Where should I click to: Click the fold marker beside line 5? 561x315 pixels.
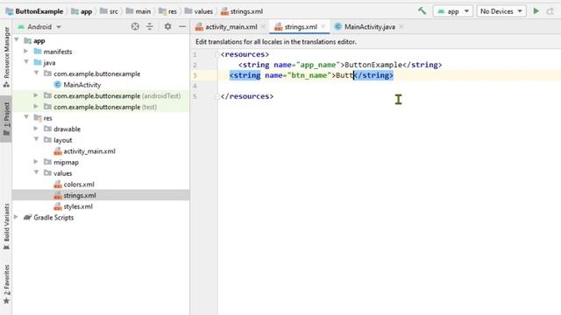[217, 96]
